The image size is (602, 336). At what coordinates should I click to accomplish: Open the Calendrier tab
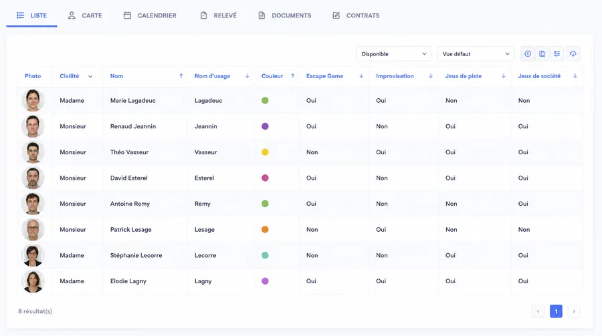click(x=150, y=15)
